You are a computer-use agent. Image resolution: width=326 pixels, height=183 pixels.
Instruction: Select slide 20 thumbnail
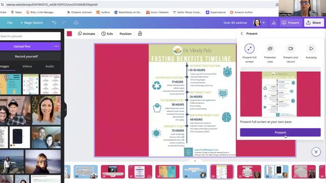(222, 172)
